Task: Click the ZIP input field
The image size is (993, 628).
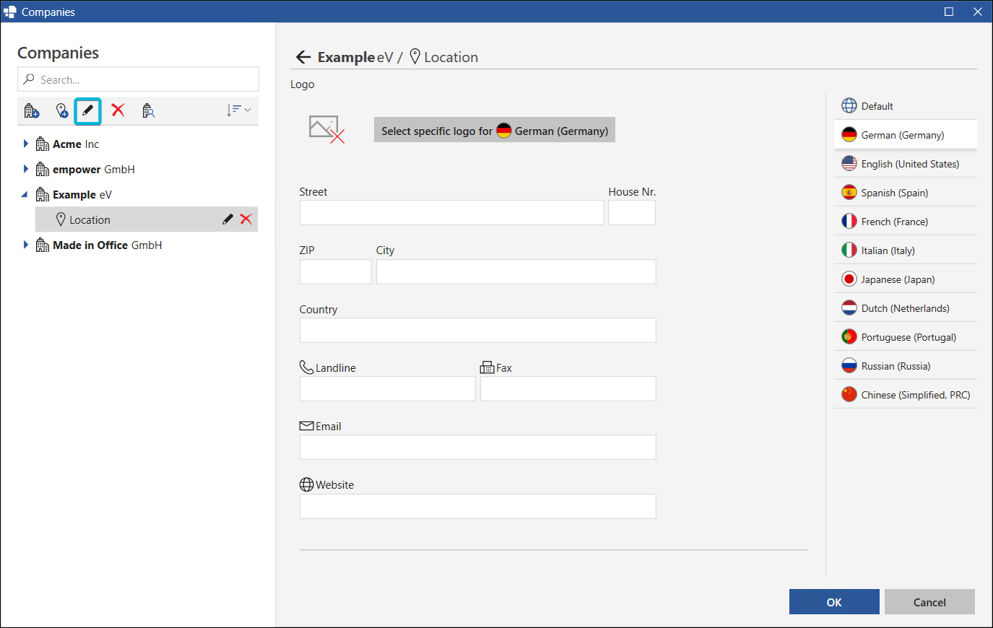Action: tap(336, 271)
